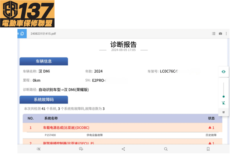
Task: Click the vertical slider handle in side panel
Action: (x=224, y=97)
